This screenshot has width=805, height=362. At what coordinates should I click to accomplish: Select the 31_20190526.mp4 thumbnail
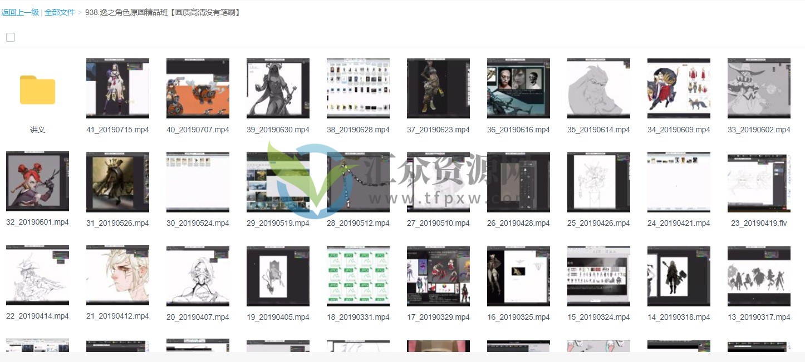click(117, 182)
